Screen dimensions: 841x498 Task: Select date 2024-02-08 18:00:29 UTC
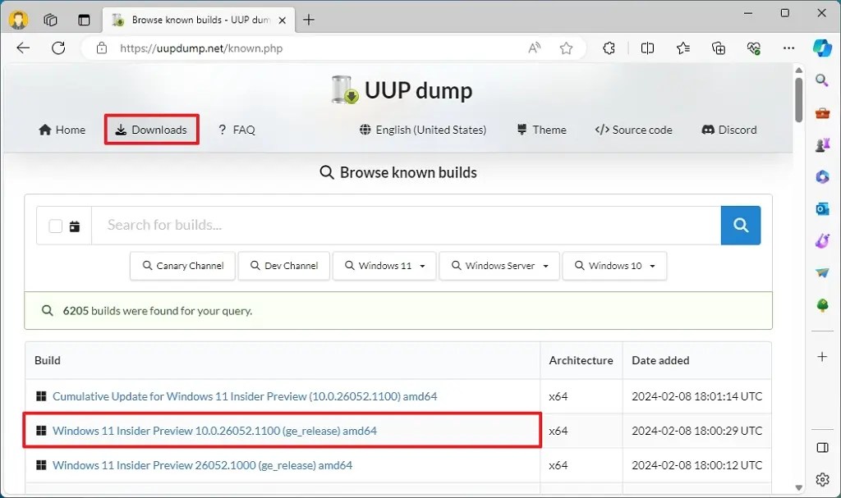pyautogui.click(x=696, y=431)
